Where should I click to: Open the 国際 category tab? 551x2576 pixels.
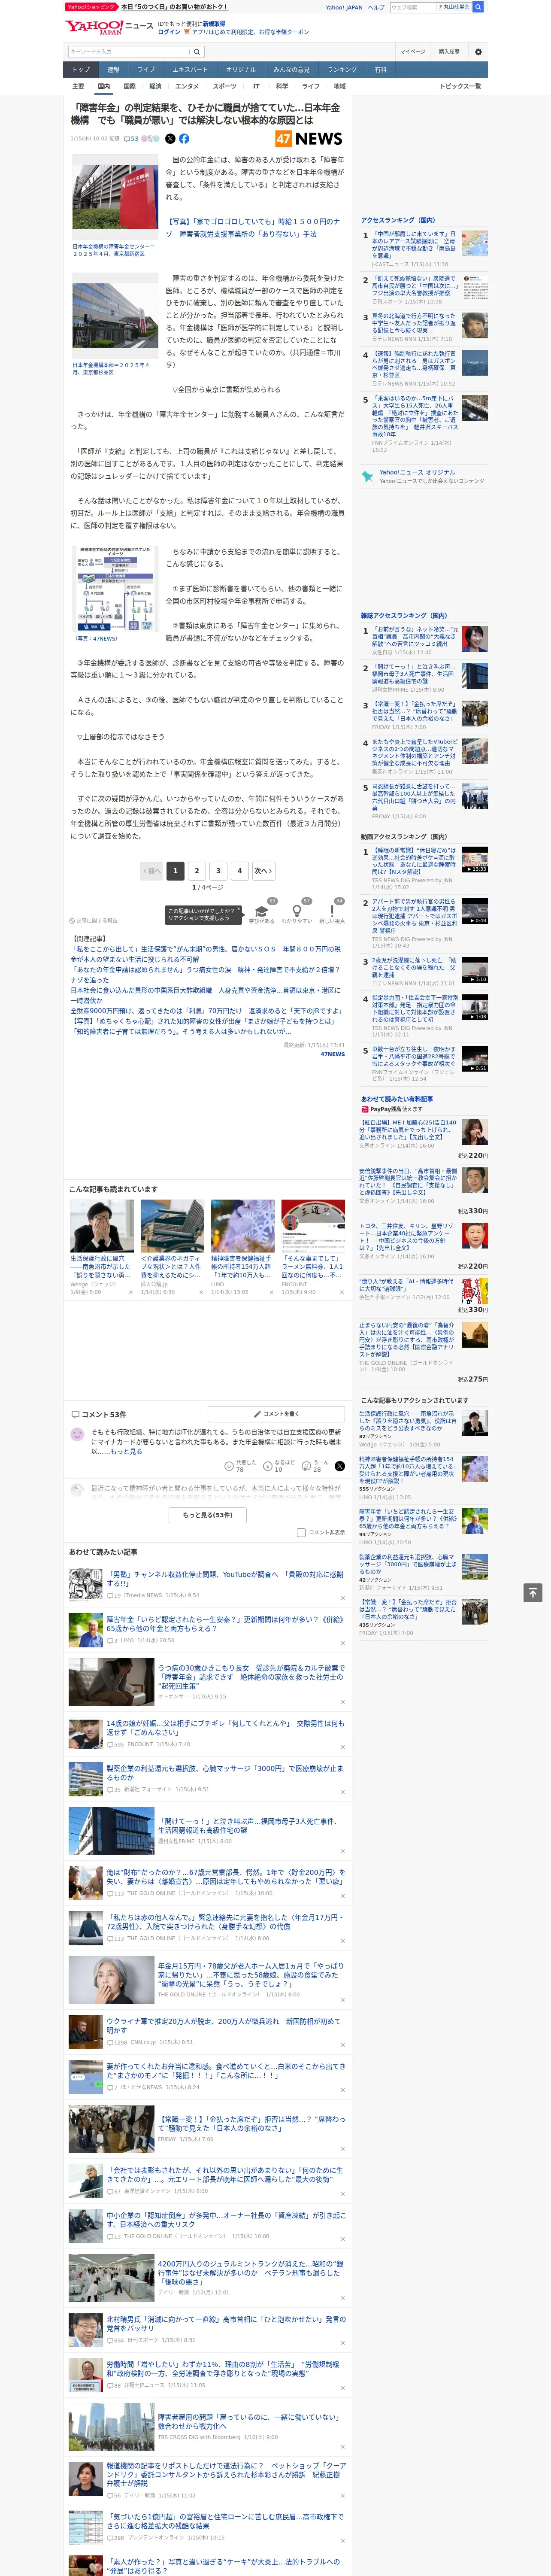[x=129, y=86]
